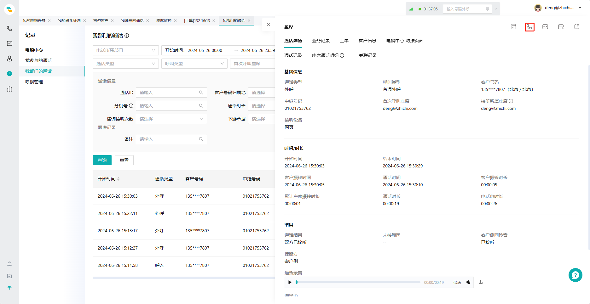Switch to 座席通话明细 sub-tab
Screen dimensions: 590x304
(325, 55)
